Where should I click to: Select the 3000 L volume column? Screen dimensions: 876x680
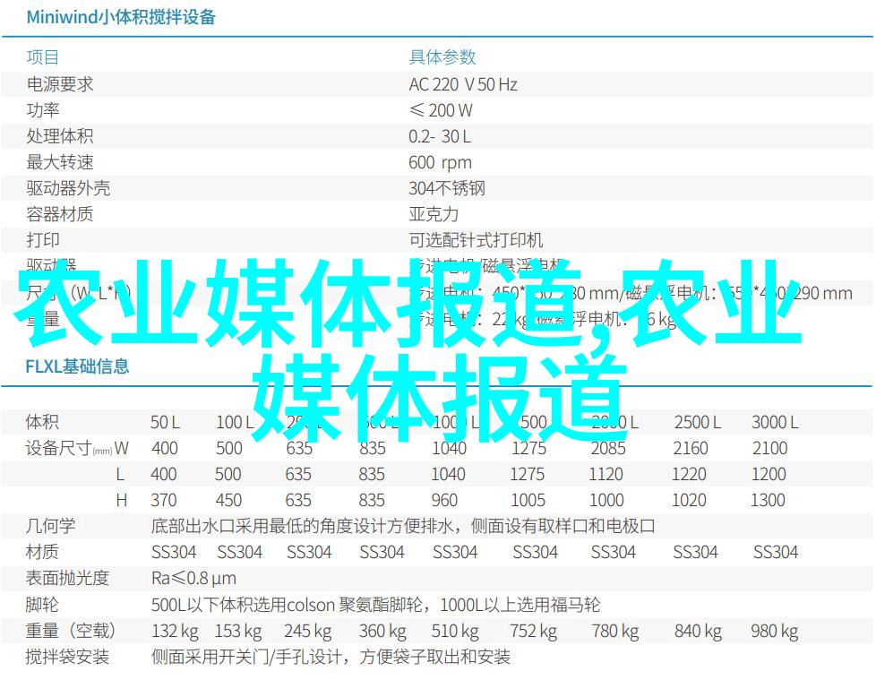pos(775,422)
